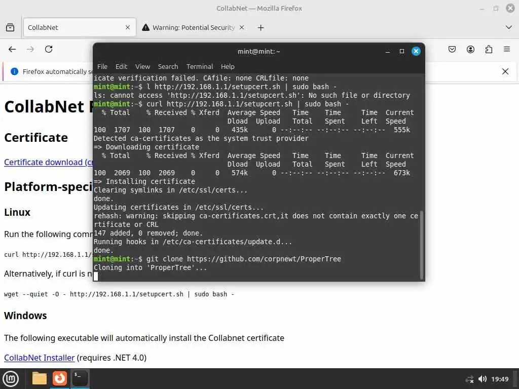Close the CollabNet tab

128,27
